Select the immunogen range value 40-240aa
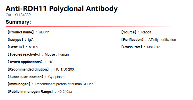Viewport: 193px width, 100px height. [x=65, y=92]
